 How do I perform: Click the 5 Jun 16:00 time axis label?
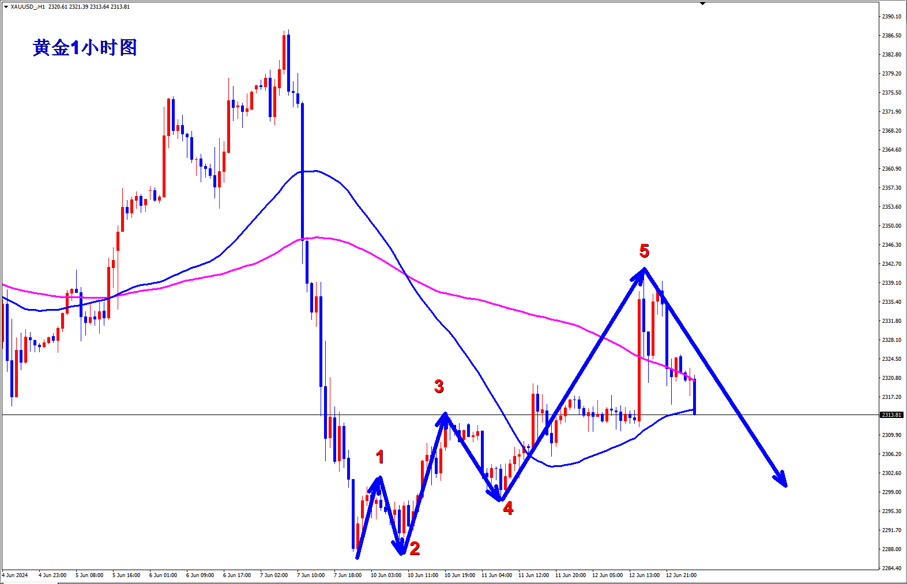tap(126, 575)
